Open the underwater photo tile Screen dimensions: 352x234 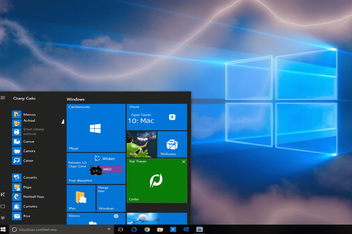tap(157, 219)
